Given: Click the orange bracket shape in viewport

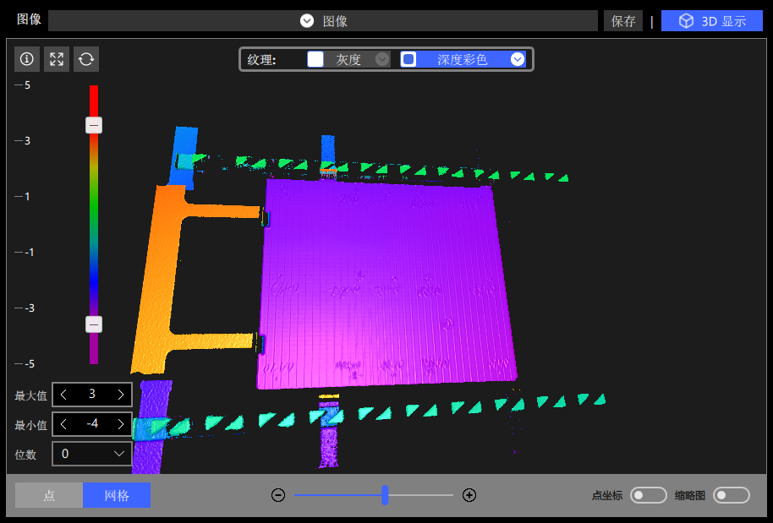Looking at the screenshot, I should [x=158, y=281].
